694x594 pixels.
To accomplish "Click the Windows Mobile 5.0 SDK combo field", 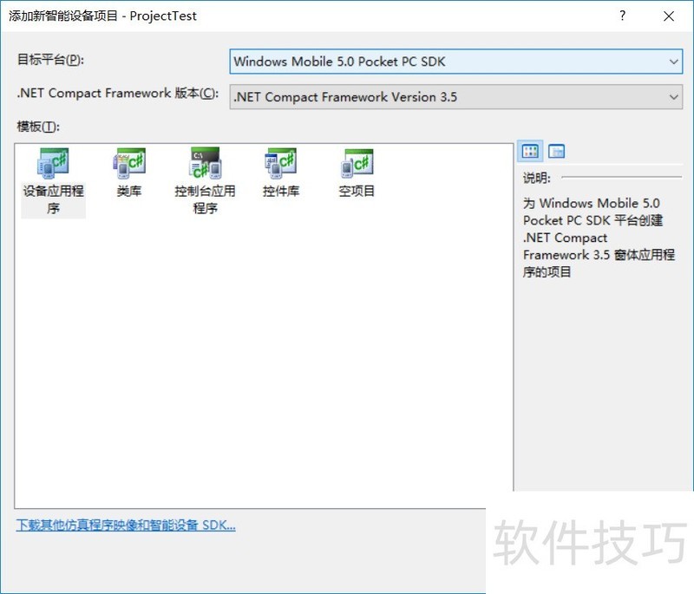I will point(390,62).
